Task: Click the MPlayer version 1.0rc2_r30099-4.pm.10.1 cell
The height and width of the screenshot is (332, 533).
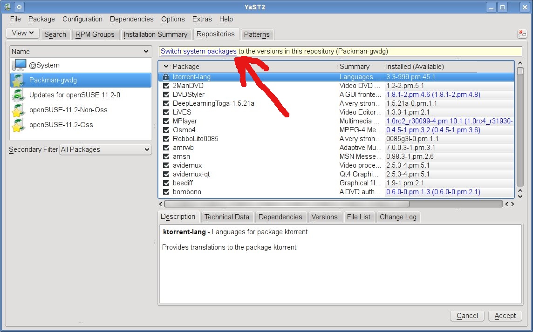Action: click(449, 121)
